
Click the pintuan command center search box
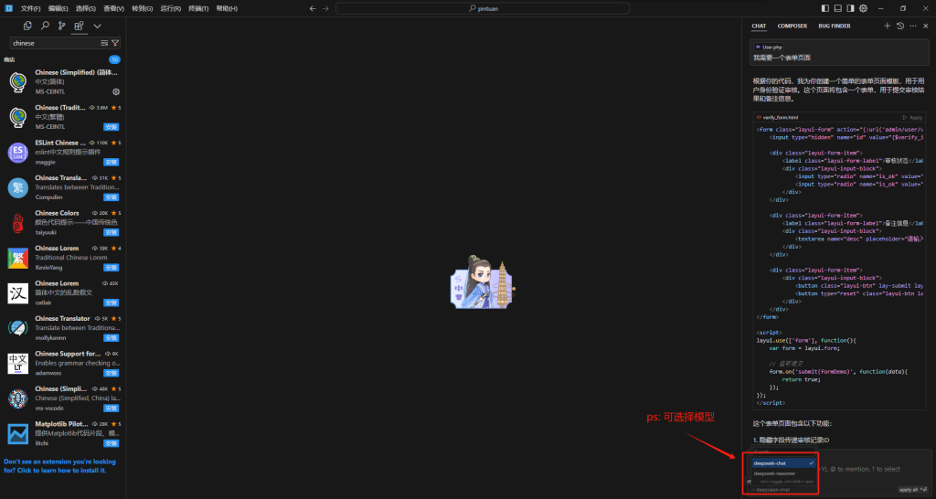pyautogui.click(x=483, y=8)
